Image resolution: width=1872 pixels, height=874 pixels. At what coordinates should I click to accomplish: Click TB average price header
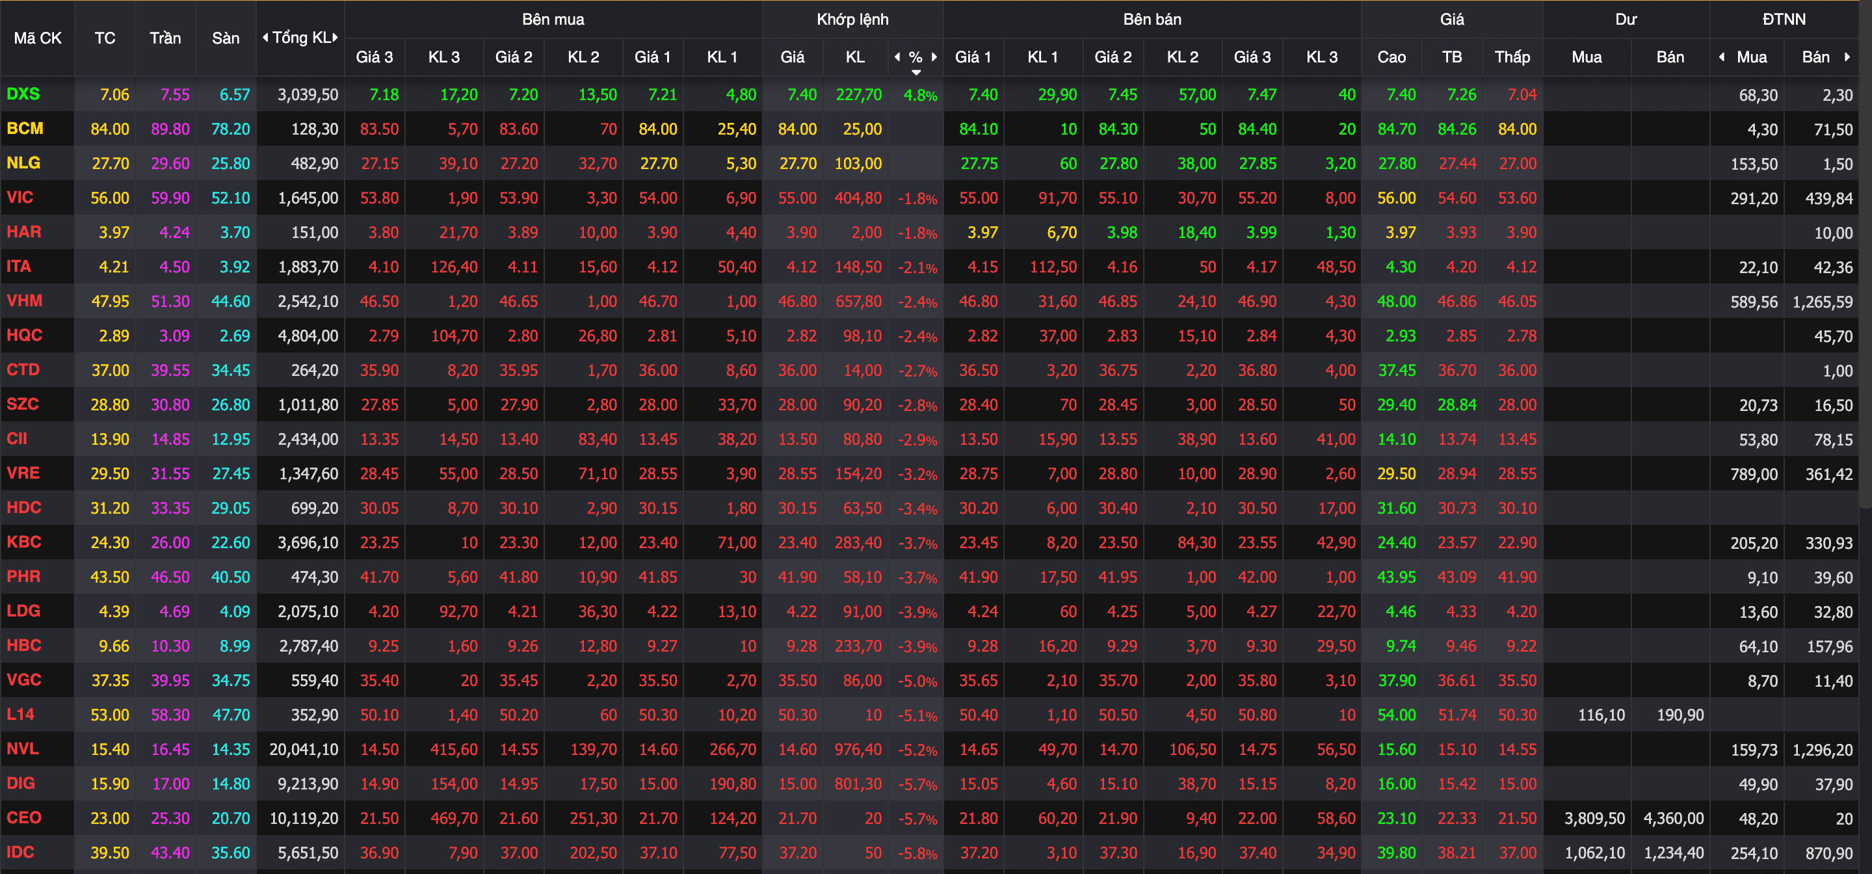[1451, 57]
